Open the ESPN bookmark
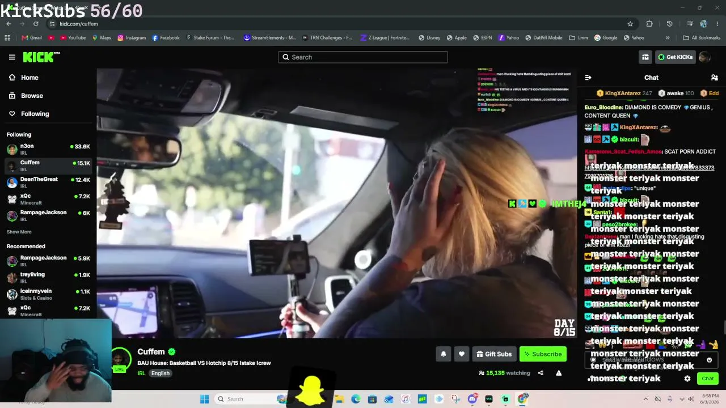The width and height of the screenshot is (726, 408). click(x=482, y=38)
